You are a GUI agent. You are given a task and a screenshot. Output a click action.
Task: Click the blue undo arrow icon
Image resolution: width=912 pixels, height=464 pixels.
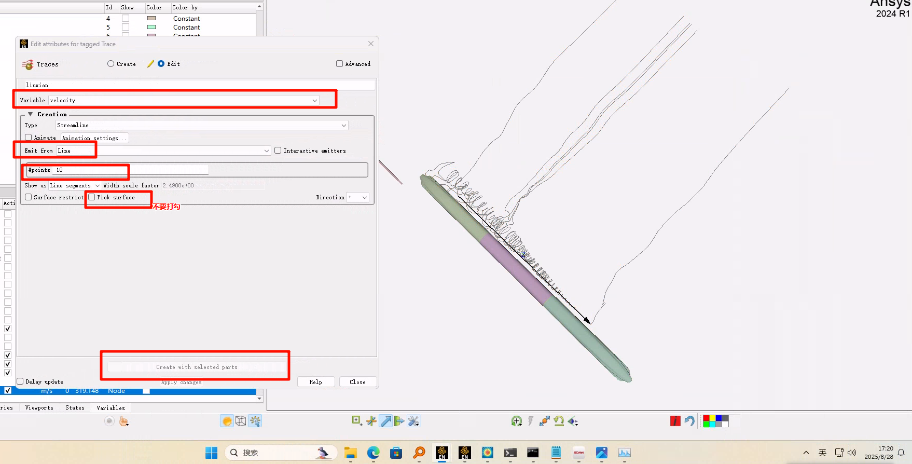pyautogui.click(x=689, y=421)
